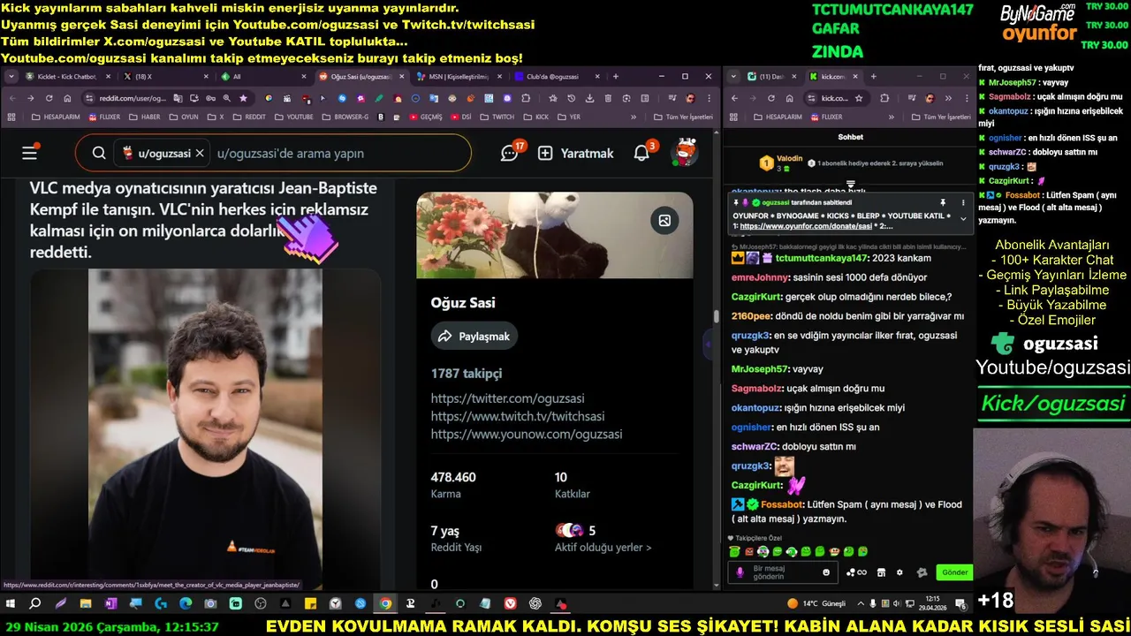1131x636 pixels.
Task: Open the Reddit user avatar menu
Action: (684, 153)
